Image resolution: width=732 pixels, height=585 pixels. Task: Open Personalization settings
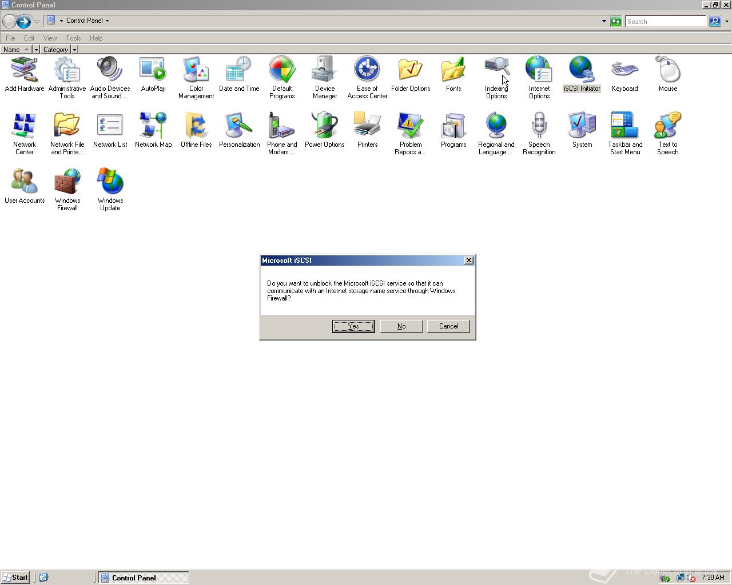coord(239,130)
